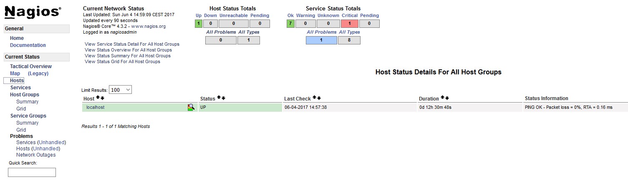This screenshot has width=628, height=184.
Task: Click the green Ok services count
Action: click(x=290, y=24)
